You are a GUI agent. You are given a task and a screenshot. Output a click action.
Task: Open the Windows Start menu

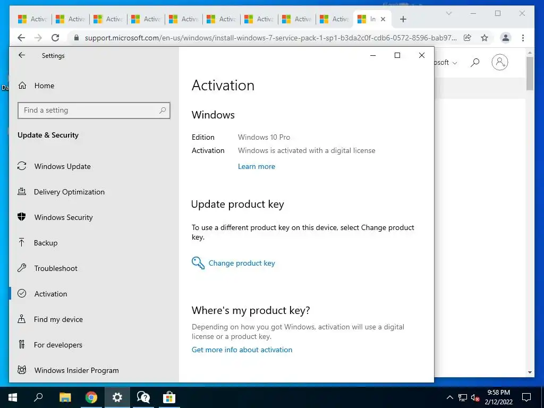click(13, 397)
